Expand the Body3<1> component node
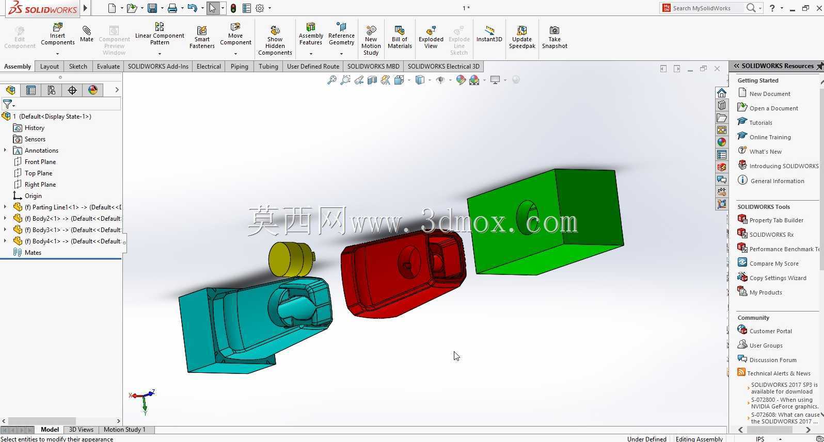 tap(5, 230)
